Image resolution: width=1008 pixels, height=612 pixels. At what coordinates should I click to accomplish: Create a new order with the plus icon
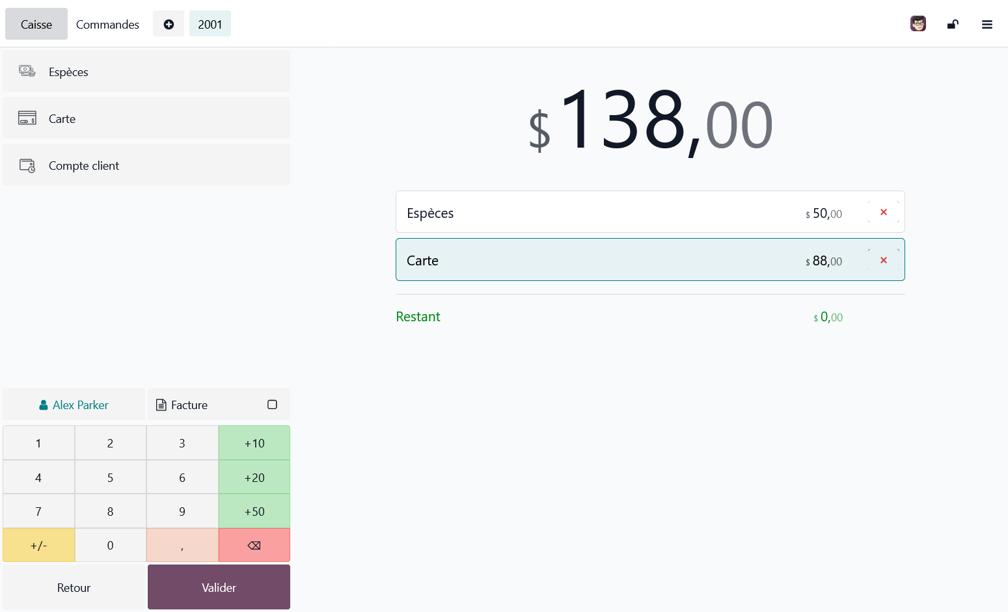(x=169, y=23)
